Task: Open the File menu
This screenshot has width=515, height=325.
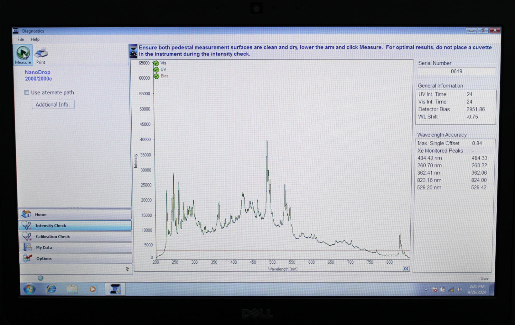Action: [x=21, y=39]
